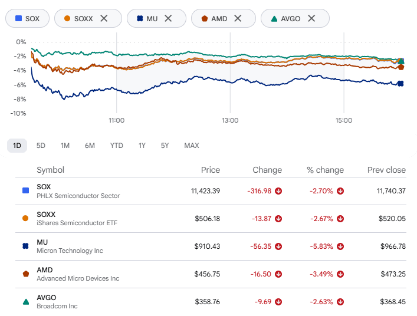Screen dimensions: 417x316
Task: Click green triangle marker in AVGO table row
Action: [x=26, y=302]
